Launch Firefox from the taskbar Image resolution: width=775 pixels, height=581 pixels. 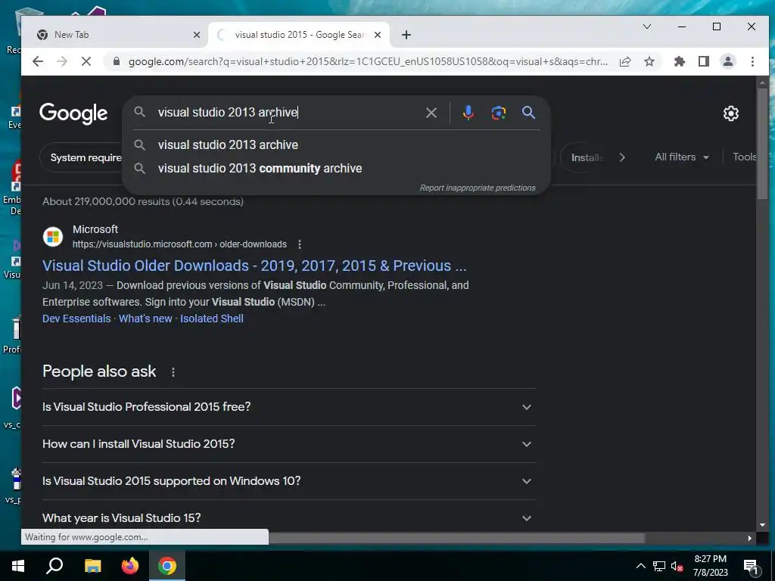[x=130, y=566]
